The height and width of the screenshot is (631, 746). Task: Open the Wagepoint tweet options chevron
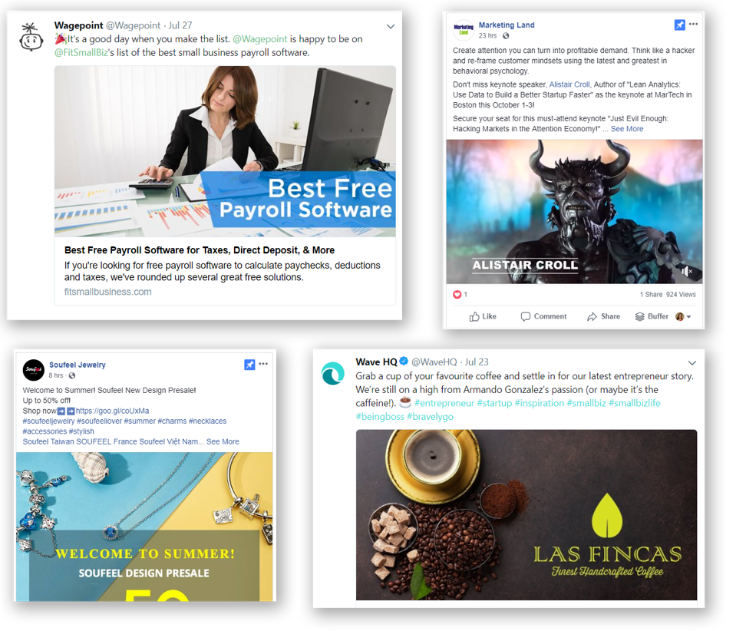[391, 27]
